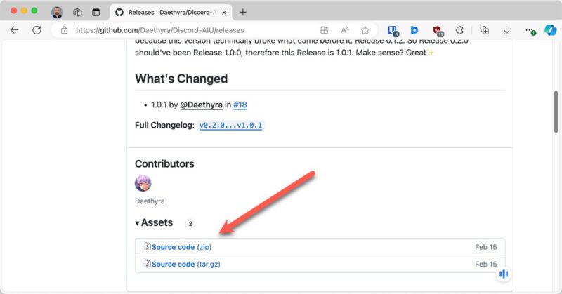The width and height of the screenshot is (562, 294).
Task: Click the floating blue audio bars button
Action: click(x=504, y=274)
